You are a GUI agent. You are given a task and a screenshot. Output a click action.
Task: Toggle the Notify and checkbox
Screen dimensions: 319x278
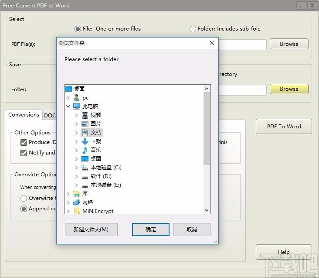tap(24, 153)
